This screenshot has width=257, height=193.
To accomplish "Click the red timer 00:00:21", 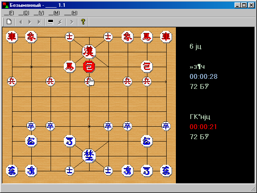I will click(203, 127).
